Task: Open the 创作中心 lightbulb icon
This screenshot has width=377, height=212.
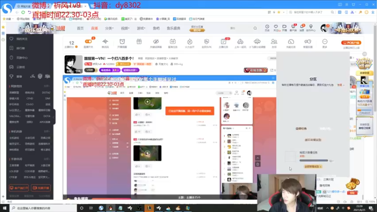Action: tap(311, 27)
